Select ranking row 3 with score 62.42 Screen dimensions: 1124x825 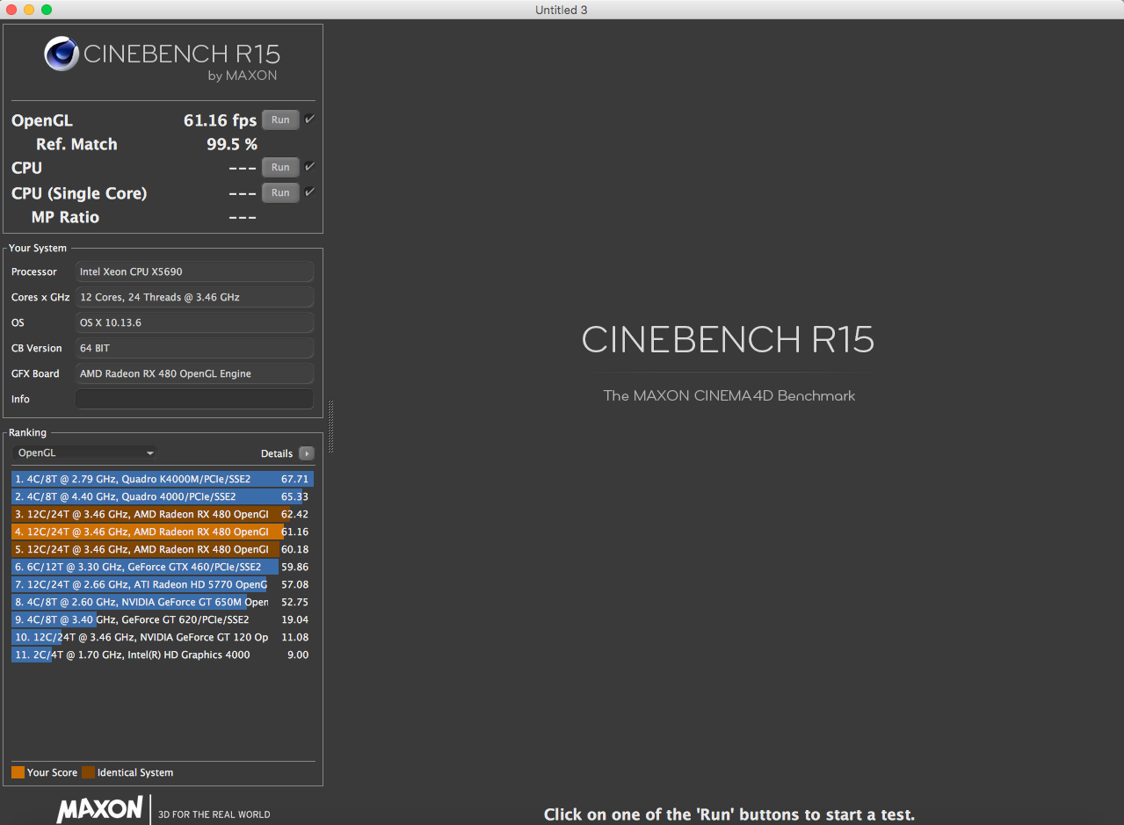pos(163,514)
